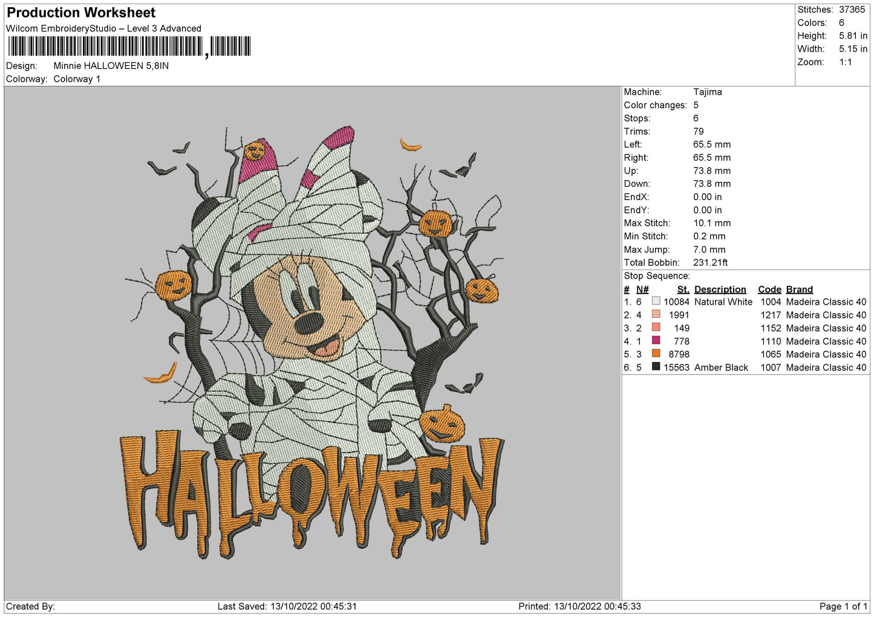Click the N# column header
The image size is (874, 617).
pyautogui.click(x=642, y=289)
